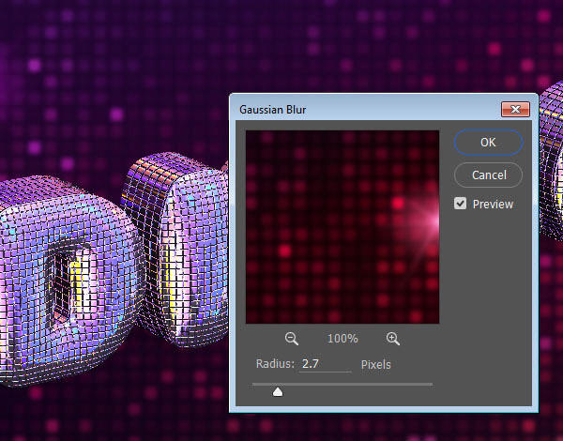Click the 100% preview zoom readout

point(342,339)
